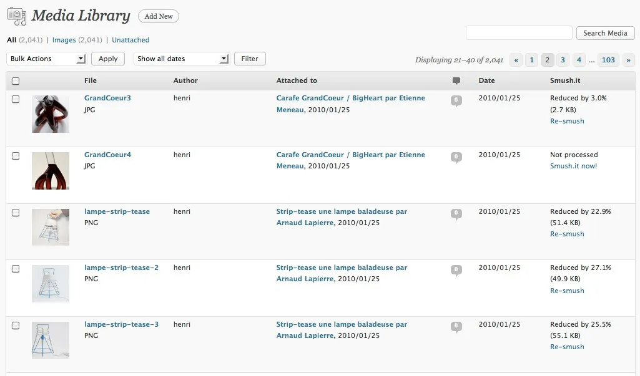Open GrandCoeur4 file title link
The image size is (640, 376).
[107, 155]
